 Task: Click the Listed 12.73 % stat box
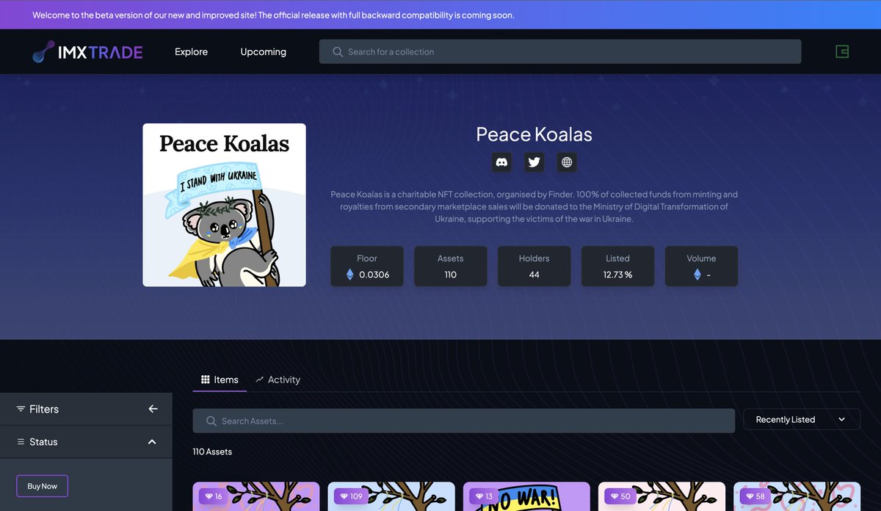pos(618,267)
